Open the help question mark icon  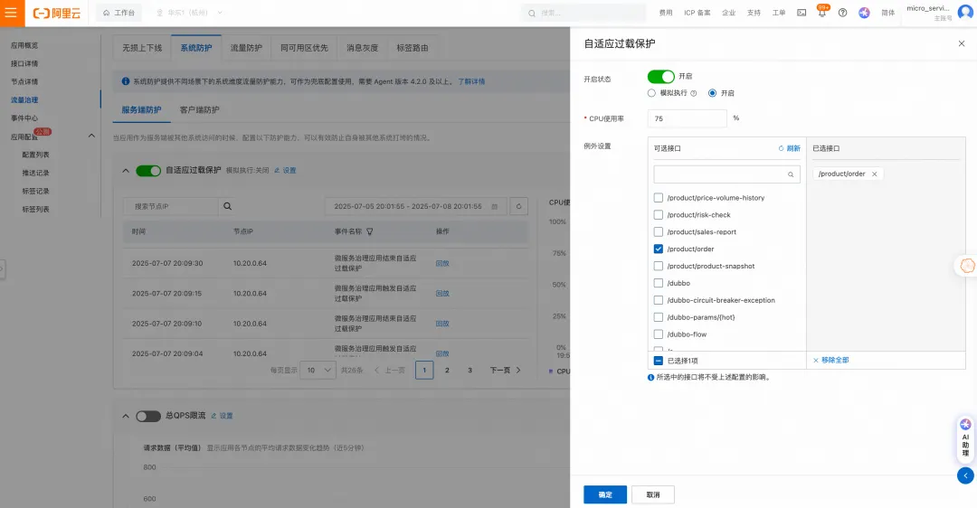click(x=842, y=13)
